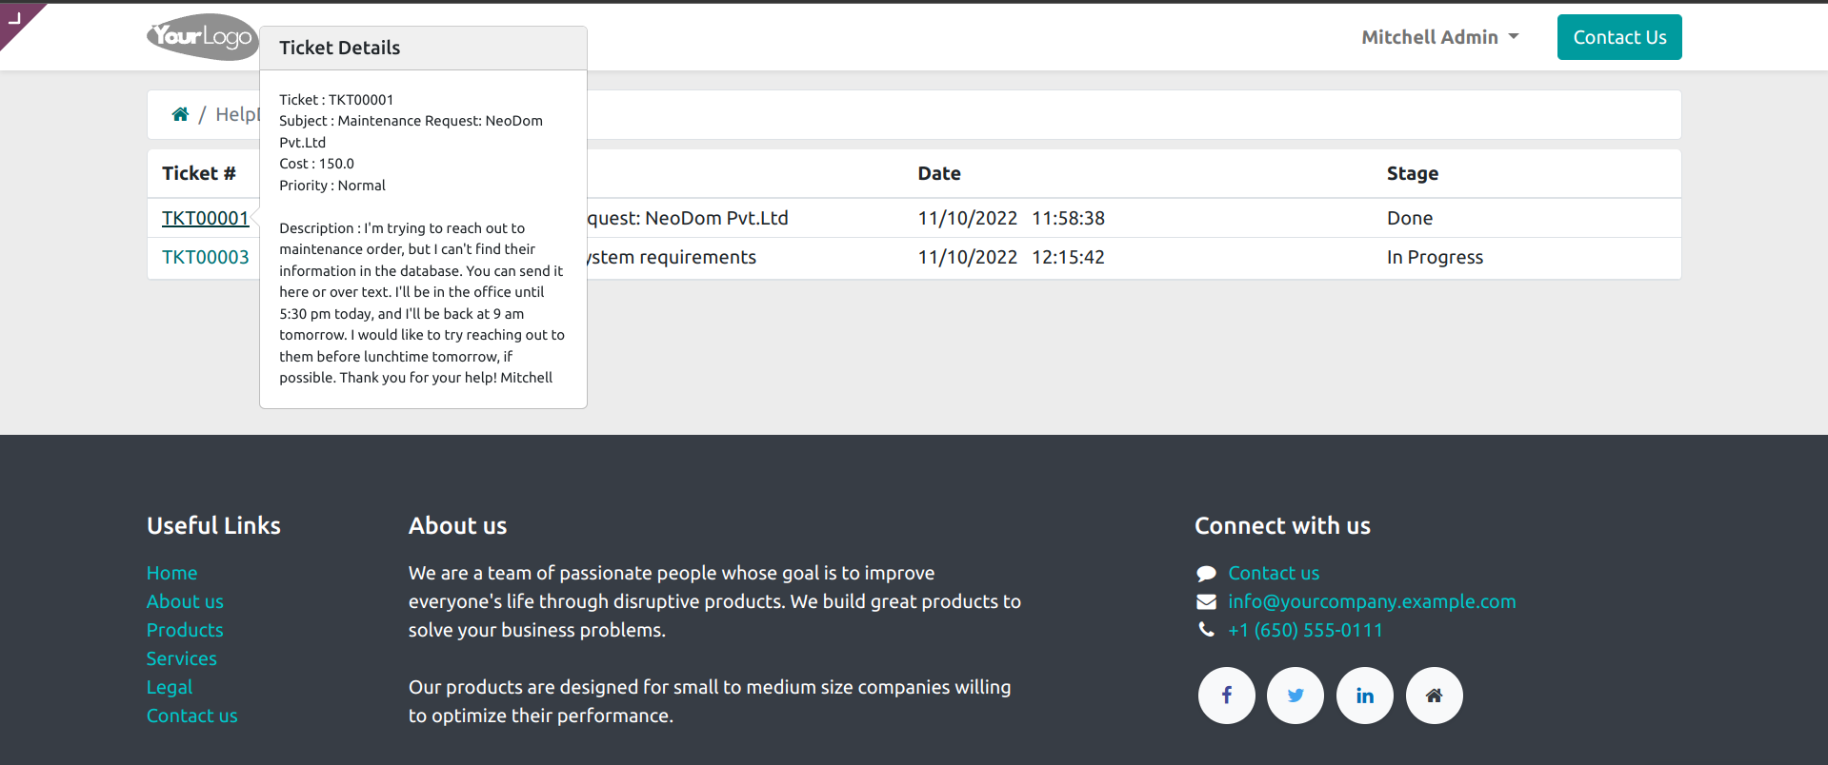The width and height of the screenshot is (1828, 765).
Task: Go to Products in Useful Links
Action: coord(185,630)
